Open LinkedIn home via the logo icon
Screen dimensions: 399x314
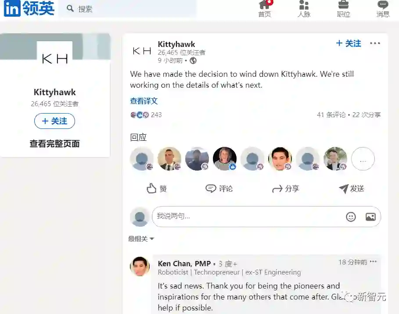click(12, 8)
